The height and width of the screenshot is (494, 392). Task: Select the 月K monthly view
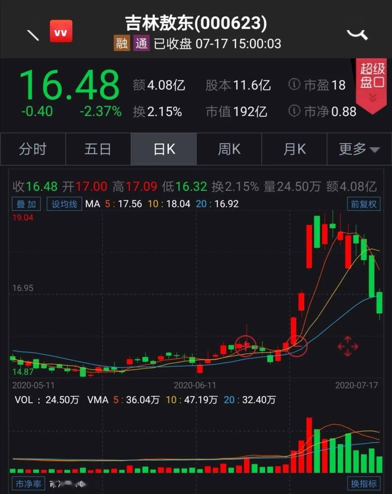pos(294,149)
